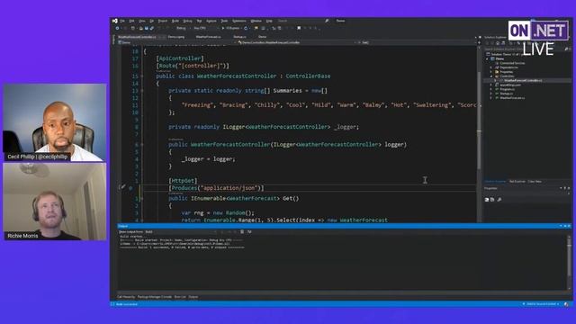The image size is (576, 324).
Task: Click Build succeeded in the status bar
Action: point(127,304)
